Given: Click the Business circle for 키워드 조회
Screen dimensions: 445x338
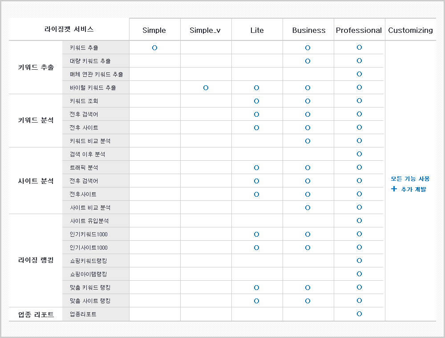Looking at the screenshot, I should click(307, 101).
